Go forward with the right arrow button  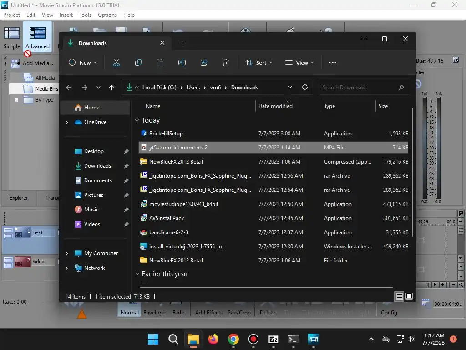[x=85, y=87]
